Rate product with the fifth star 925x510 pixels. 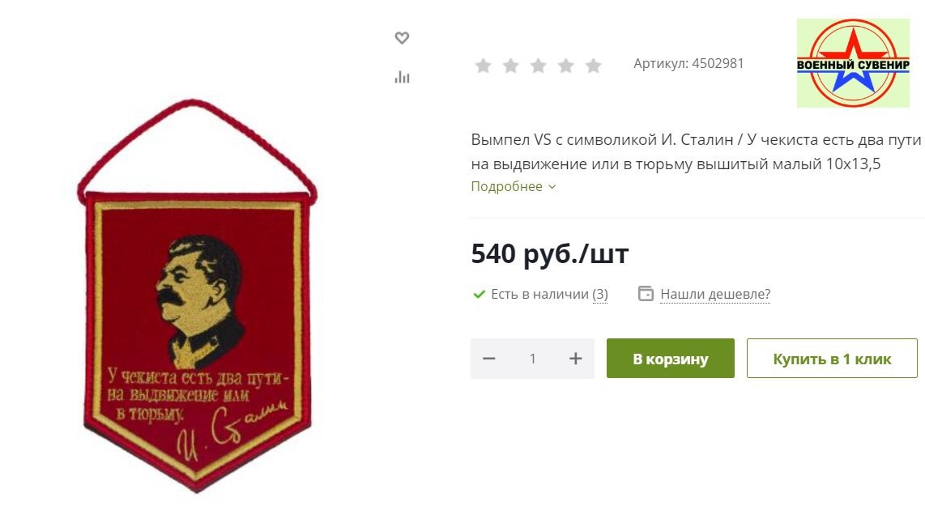coord(594,65)
